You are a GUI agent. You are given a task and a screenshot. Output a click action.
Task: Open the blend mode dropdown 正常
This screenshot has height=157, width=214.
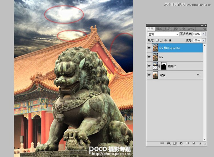(163, 34)
